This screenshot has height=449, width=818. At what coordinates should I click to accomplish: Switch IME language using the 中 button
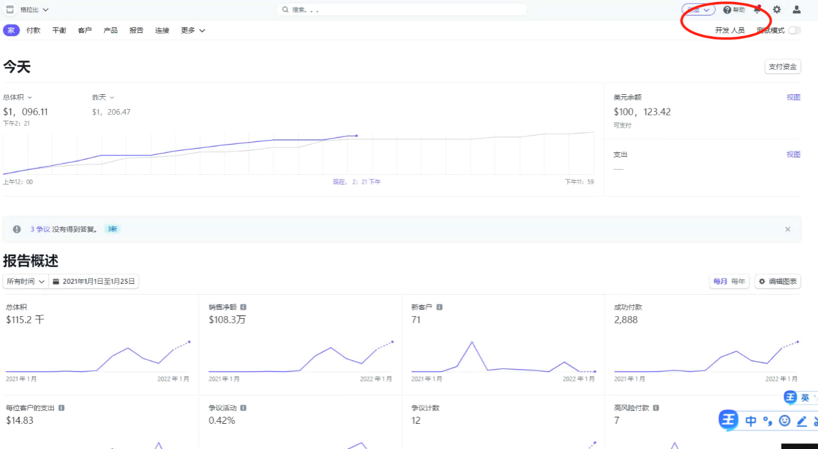pyautogui.click(x=751, y=421)
